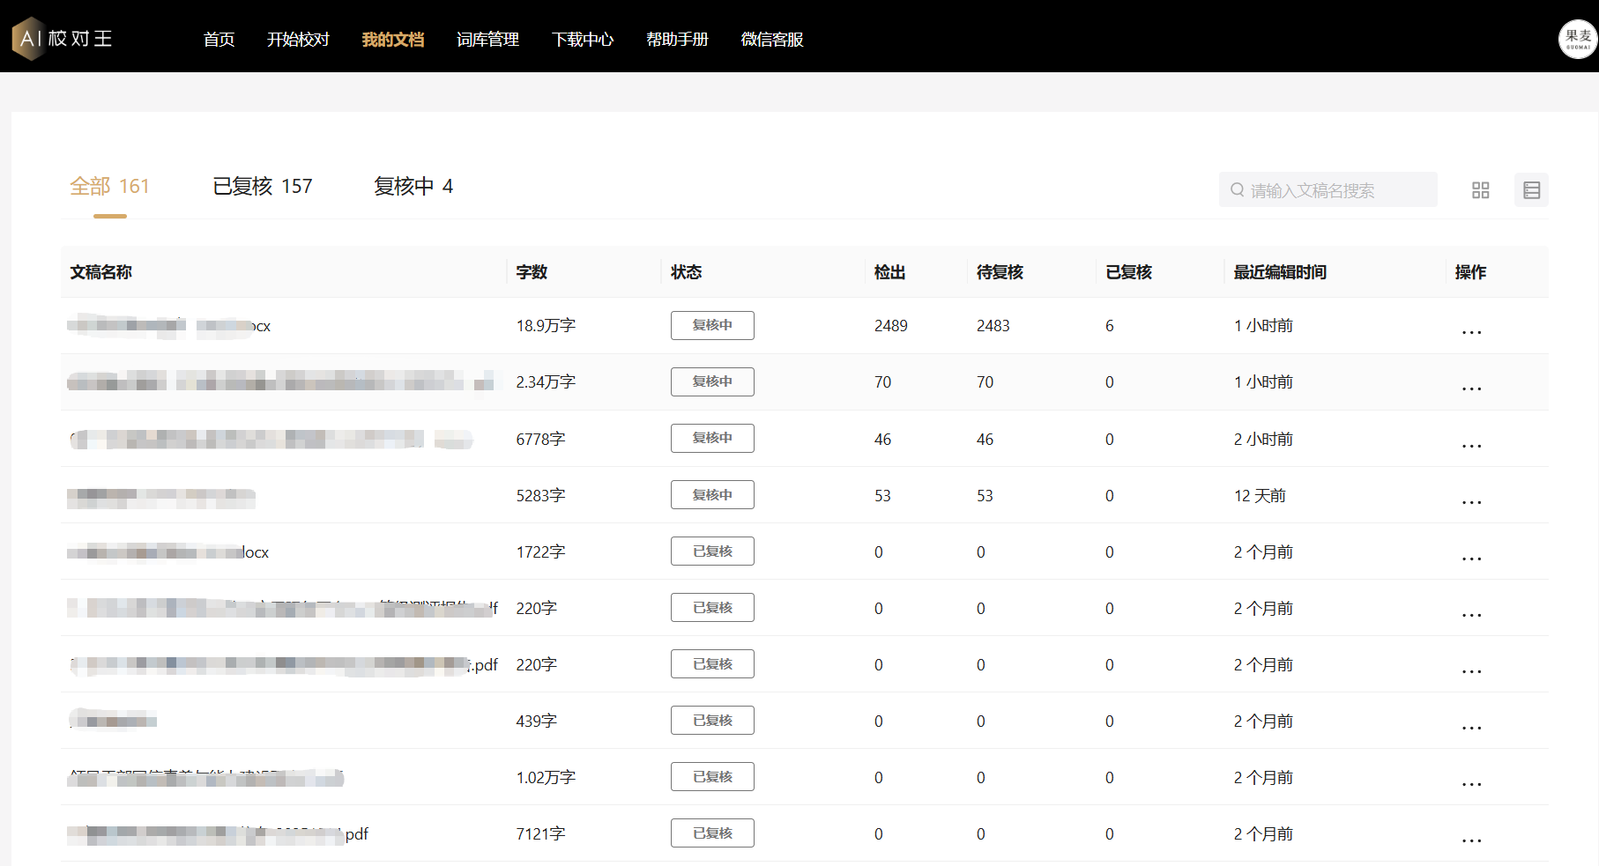Screen dimensions: 1599x866
Task: Go to 开始校对 in navigation
Action: [298, 40]
